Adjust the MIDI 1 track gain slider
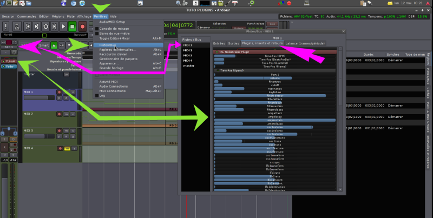The image size is (433, 218). click(x=39, y=98)
